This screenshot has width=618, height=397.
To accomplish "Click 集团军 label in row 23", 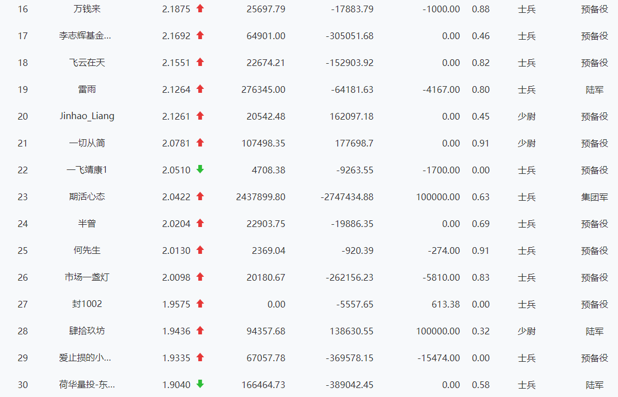I will coord(594,197).
